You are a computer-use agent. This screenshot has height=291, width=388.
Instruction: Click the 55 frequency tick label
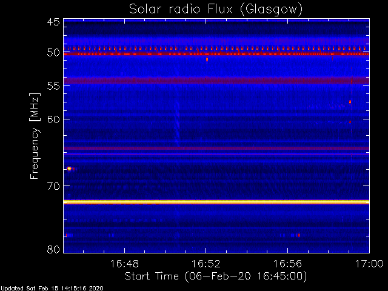point(53,86)
